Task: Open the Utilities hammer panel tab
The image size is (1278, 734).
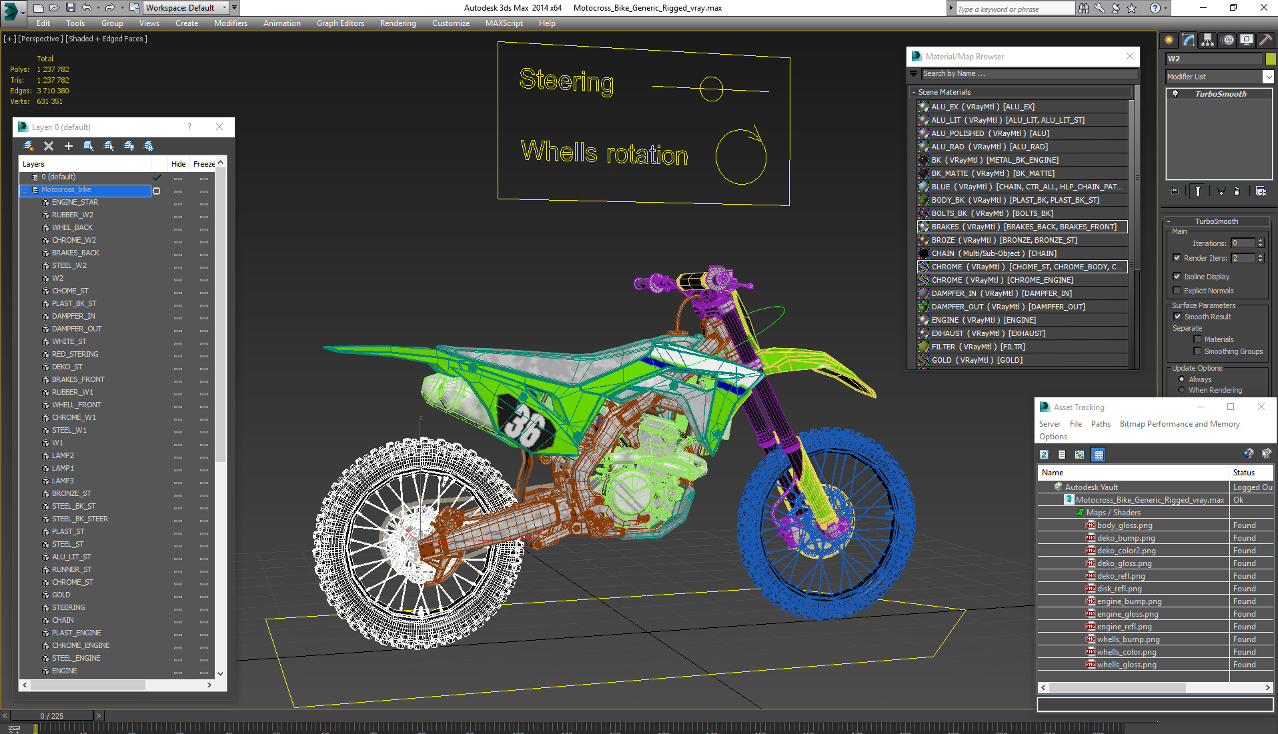Action: coord(1265,40)
